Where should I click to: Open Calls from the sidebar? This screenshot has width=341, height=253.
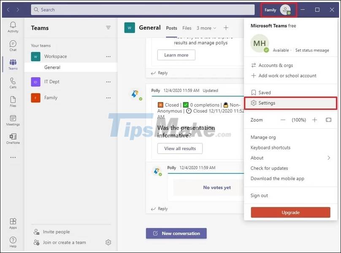[13, 83]
